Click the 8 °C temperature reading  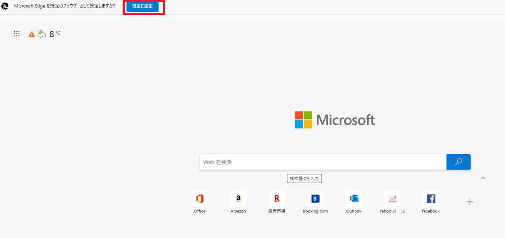tap(54, 34)
